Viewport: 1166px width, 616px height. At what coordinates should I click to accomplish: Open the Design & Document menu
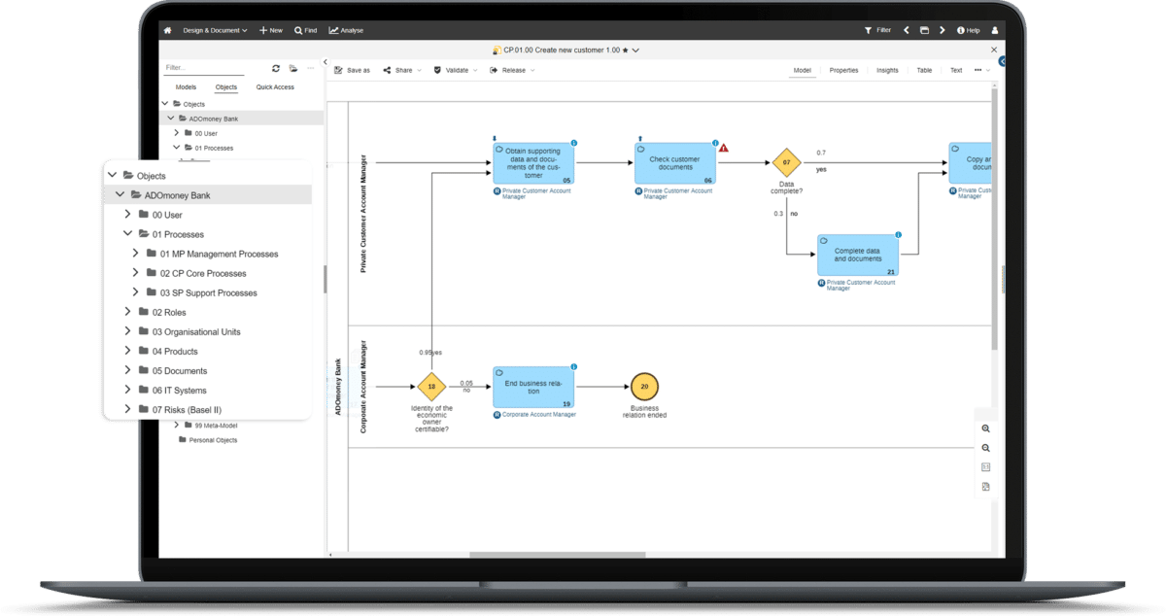tap(212, 30)
